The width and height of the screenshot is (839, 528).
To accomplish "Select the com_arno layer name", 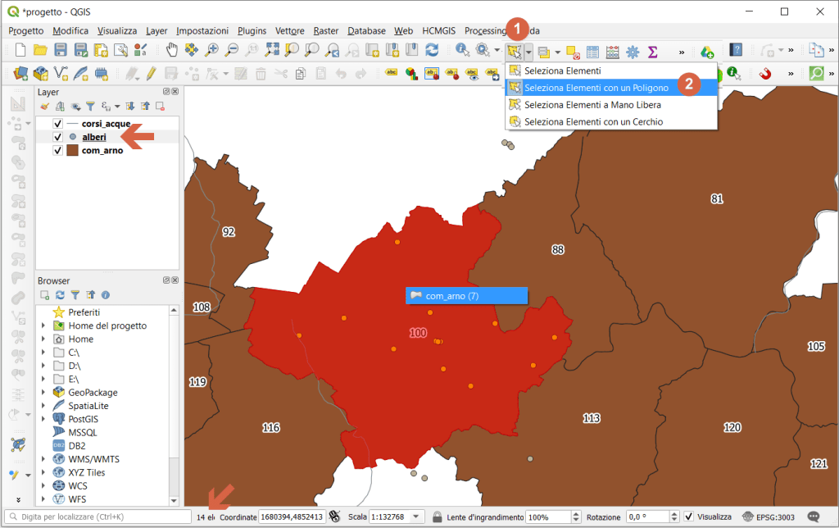I will coord(102,151).
